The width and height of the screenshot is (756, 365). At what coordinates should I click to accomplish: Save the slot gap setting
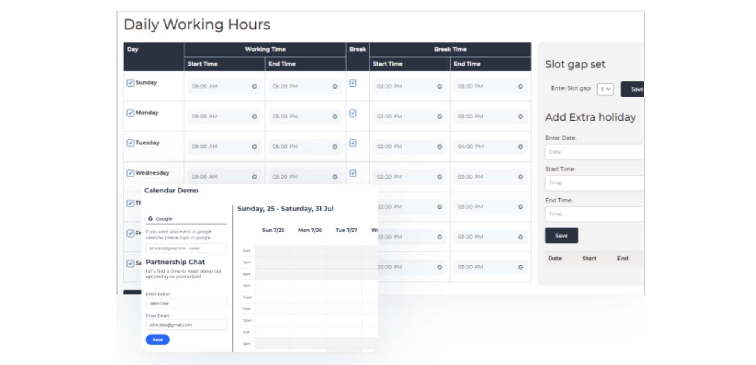(633, 89)
